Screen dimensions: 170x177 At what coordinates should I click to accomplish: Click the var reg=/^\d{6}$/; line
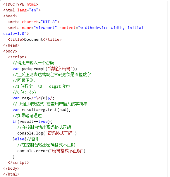click(33, 98)
